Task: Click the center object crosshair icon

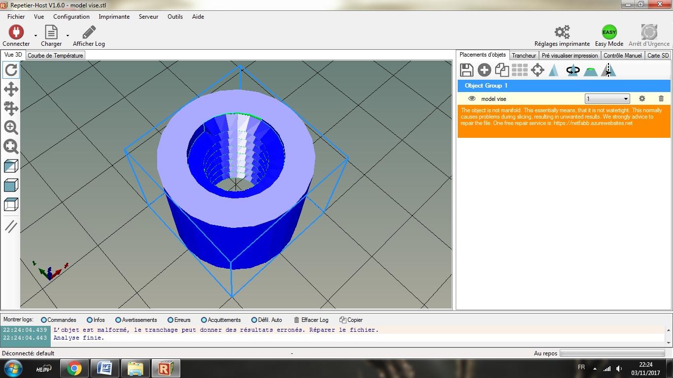Action: click(538, 70)
